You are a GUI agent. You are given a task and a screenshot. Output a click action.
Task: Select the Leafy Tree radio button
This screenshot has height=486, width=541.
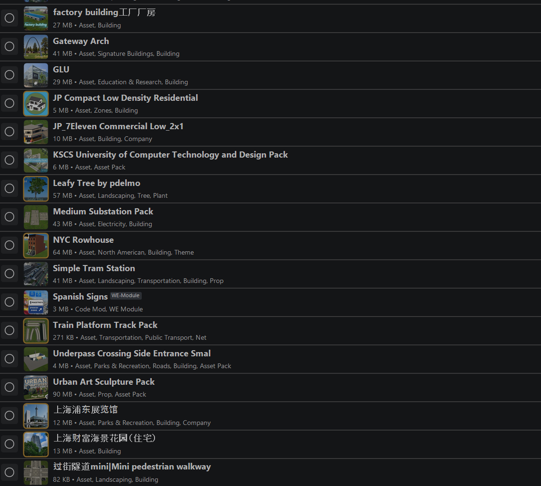tap(9, 188)
